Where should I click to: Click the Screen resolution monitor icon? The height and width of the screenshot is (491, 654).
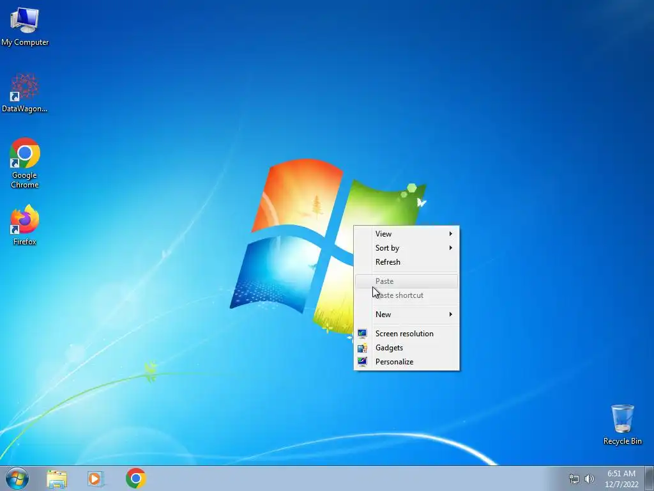pyautogui.click(x=362, y=334)
